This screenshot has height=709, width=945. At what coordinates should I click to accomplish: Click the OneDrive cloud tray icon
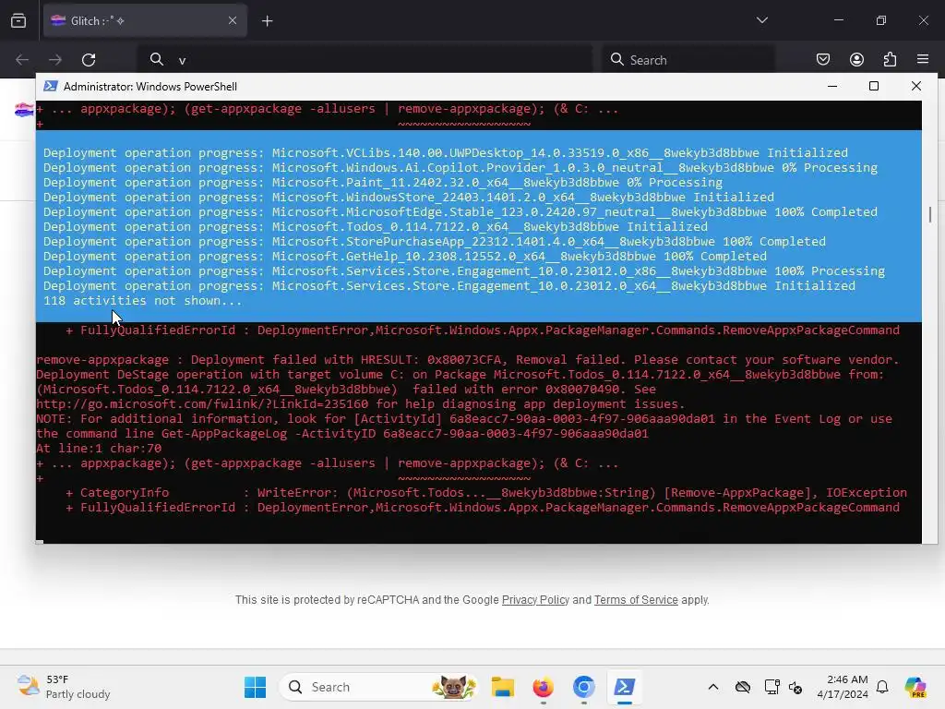[x=743, y=687]
